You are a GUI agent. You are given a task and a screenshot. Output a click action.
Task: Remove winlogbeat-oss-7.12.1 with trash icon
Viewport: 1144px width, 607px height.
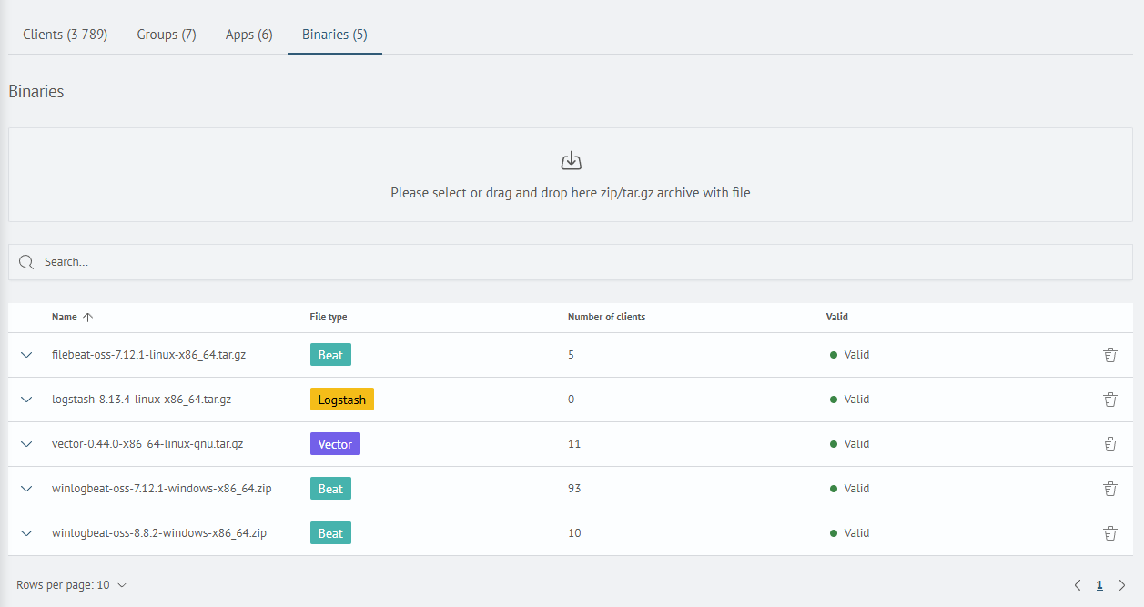tap(1109, 489)
